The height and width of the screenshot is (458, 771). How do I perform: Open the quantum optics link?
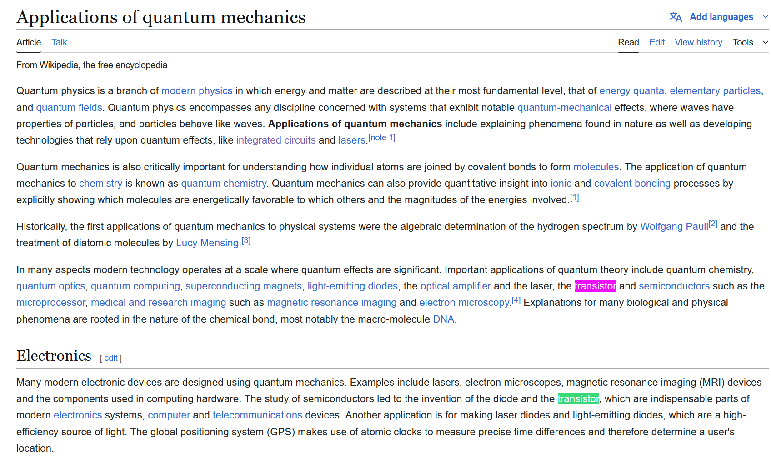pos(50,286)
